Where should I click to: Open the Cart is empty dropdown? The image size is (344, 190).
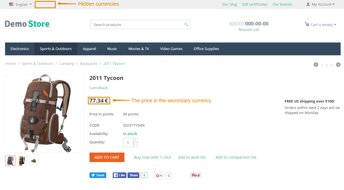coord(321,25)
